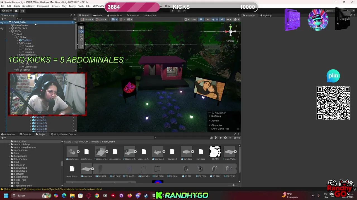Switch to the Console tab
Screen dimensions: 357x200
pos(25,134)
